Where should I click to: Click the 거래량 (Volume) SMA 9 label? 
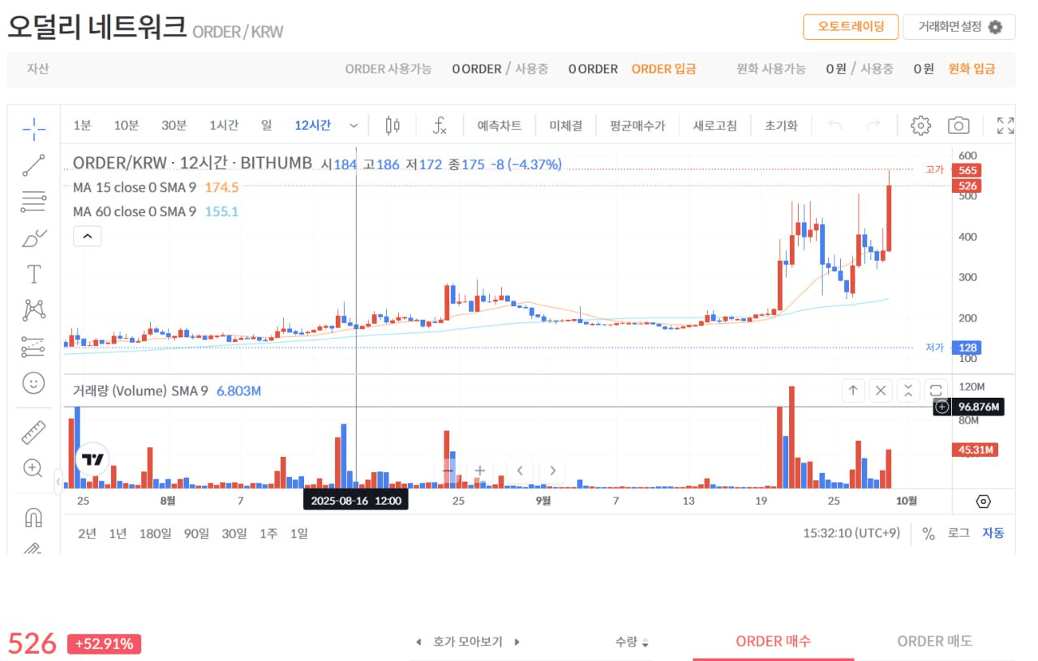point(140,391)
